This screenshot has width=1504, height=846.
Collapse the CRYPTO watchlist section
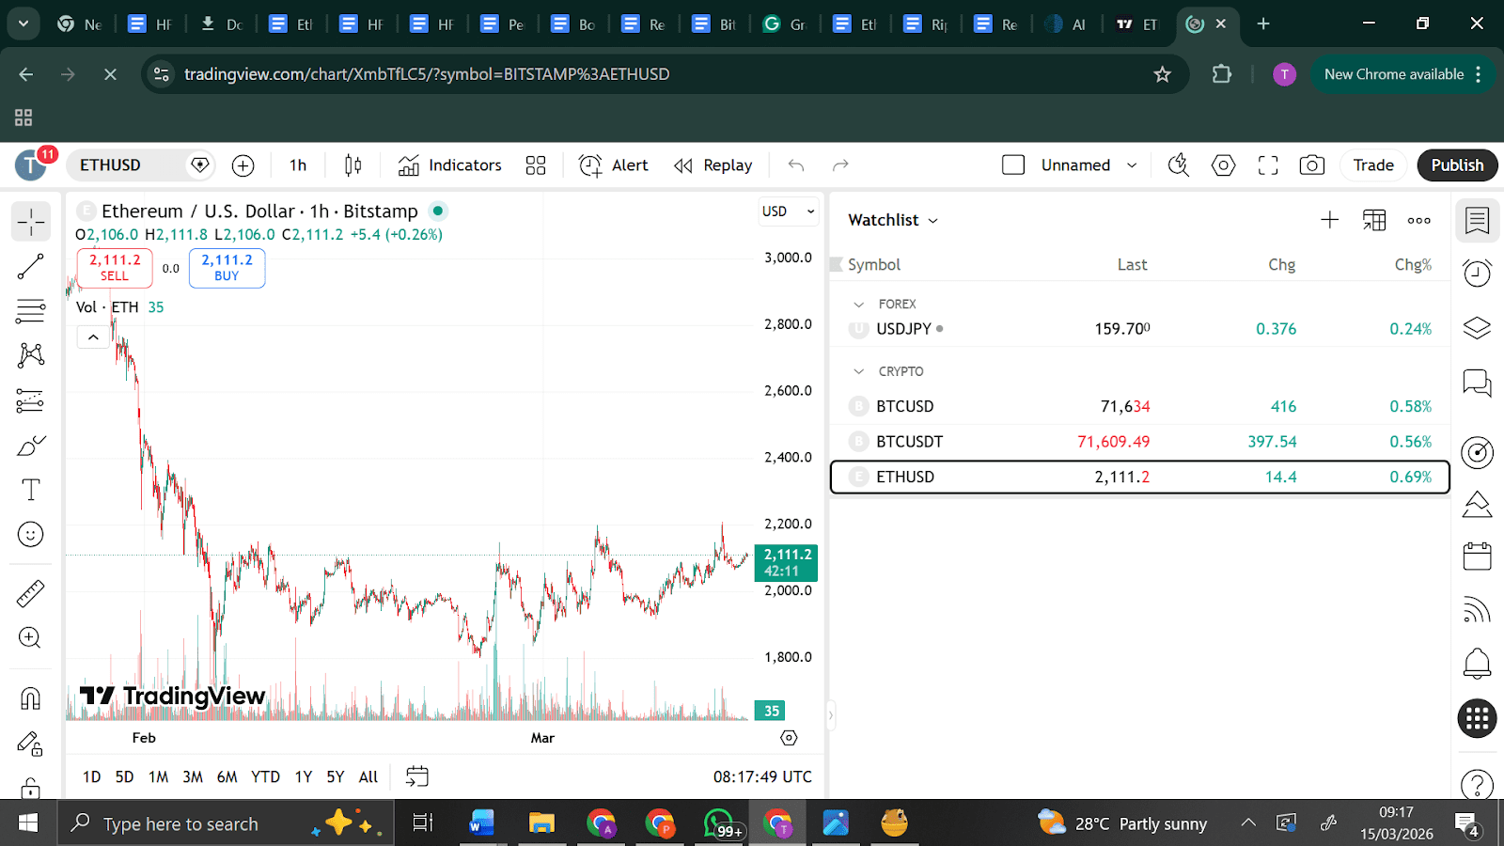pyautogui.click(x=858, y=372)
